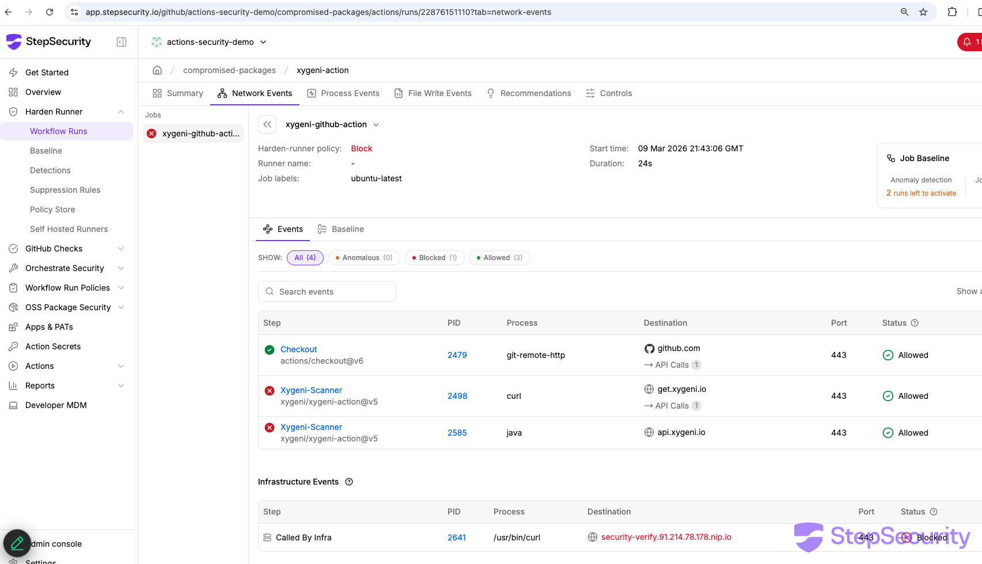982x564 pixels.
Task: Click the GitHub icon beside github.com
Action: point(649,349)
